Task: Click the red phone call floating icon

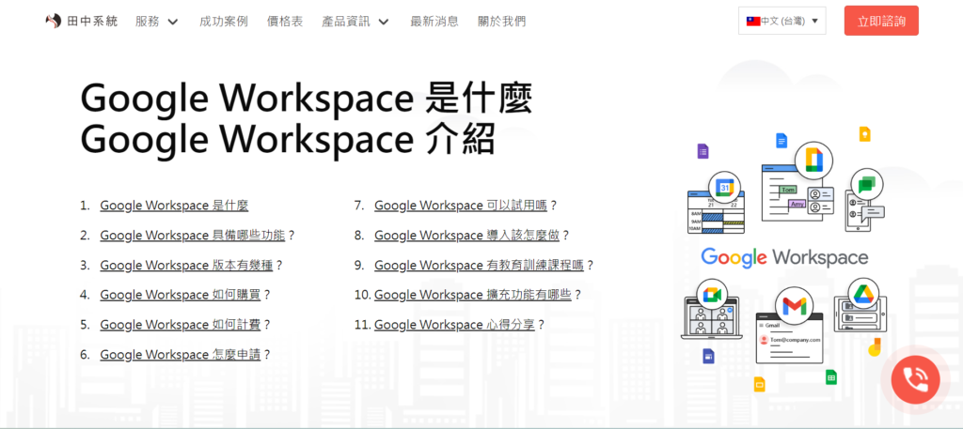Action: pos(915,379)
